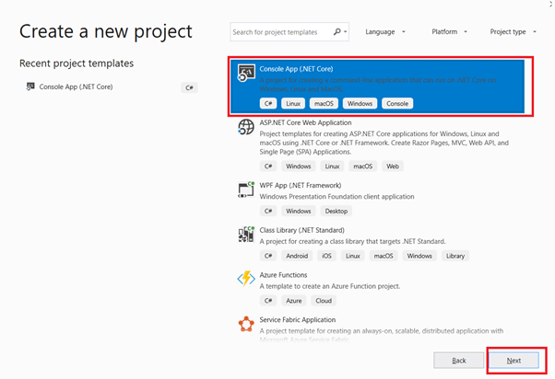Click the C# badge beside recent Console App

[x=189, y=87]
